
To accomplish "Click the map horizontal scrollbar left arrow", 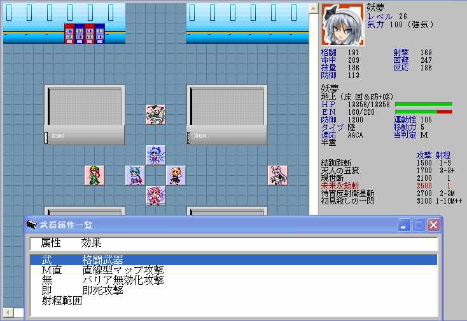I will click(8, 312).
